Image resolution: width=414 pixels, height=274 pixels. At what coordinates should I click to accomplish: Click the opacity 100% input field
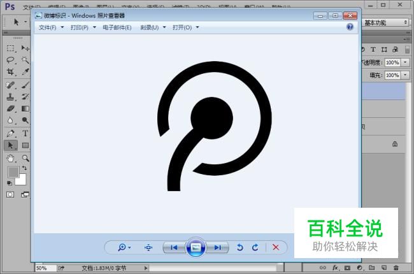point(392,62)
